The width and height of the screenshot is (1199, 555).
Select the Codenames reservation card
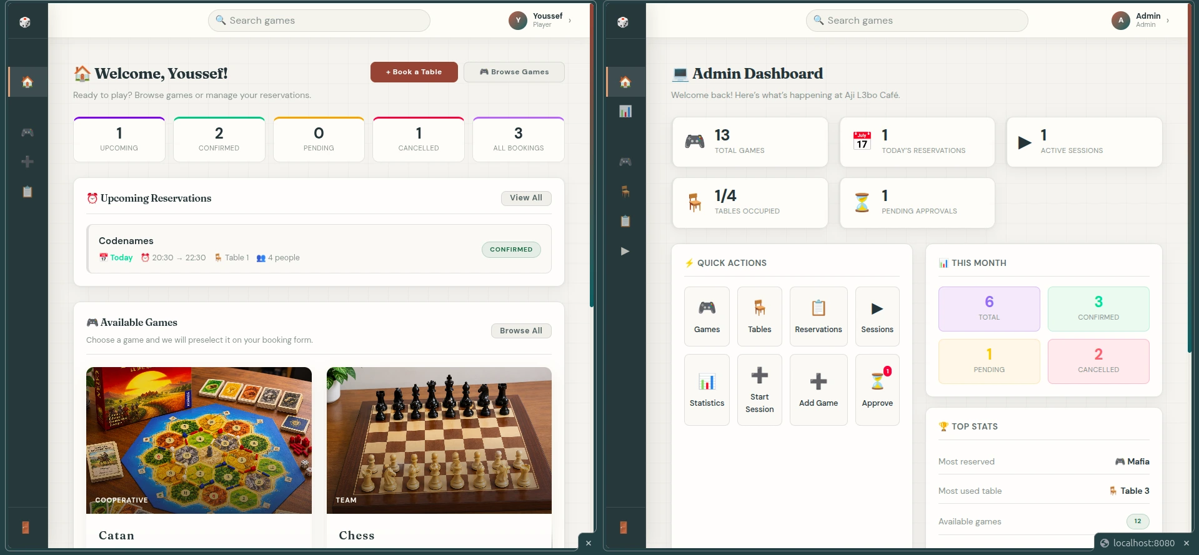tap(319, 248)
